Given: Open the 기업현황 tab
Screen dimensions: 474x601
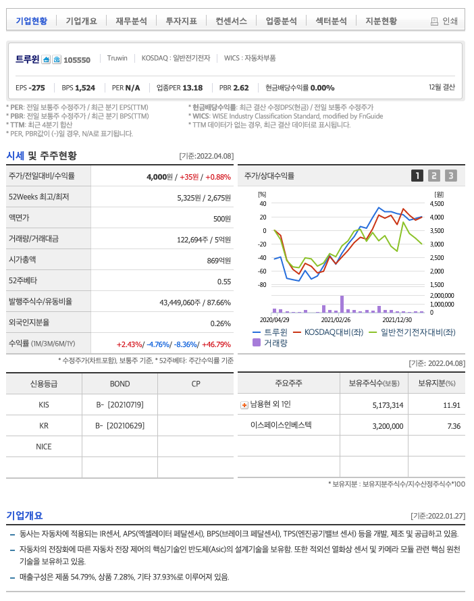Looking at the screenshot, I should coord(32,21).
